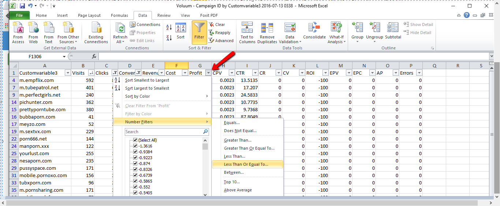
Task: Select Less Than Or Equal To filter
Action: [247, 164]
